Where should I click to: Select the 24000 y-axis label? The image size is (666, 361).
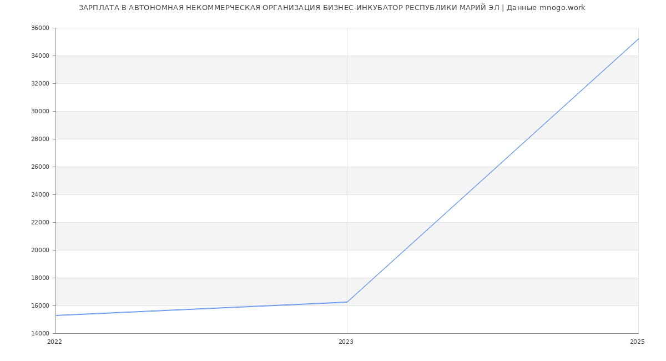[x=40, y=195]
